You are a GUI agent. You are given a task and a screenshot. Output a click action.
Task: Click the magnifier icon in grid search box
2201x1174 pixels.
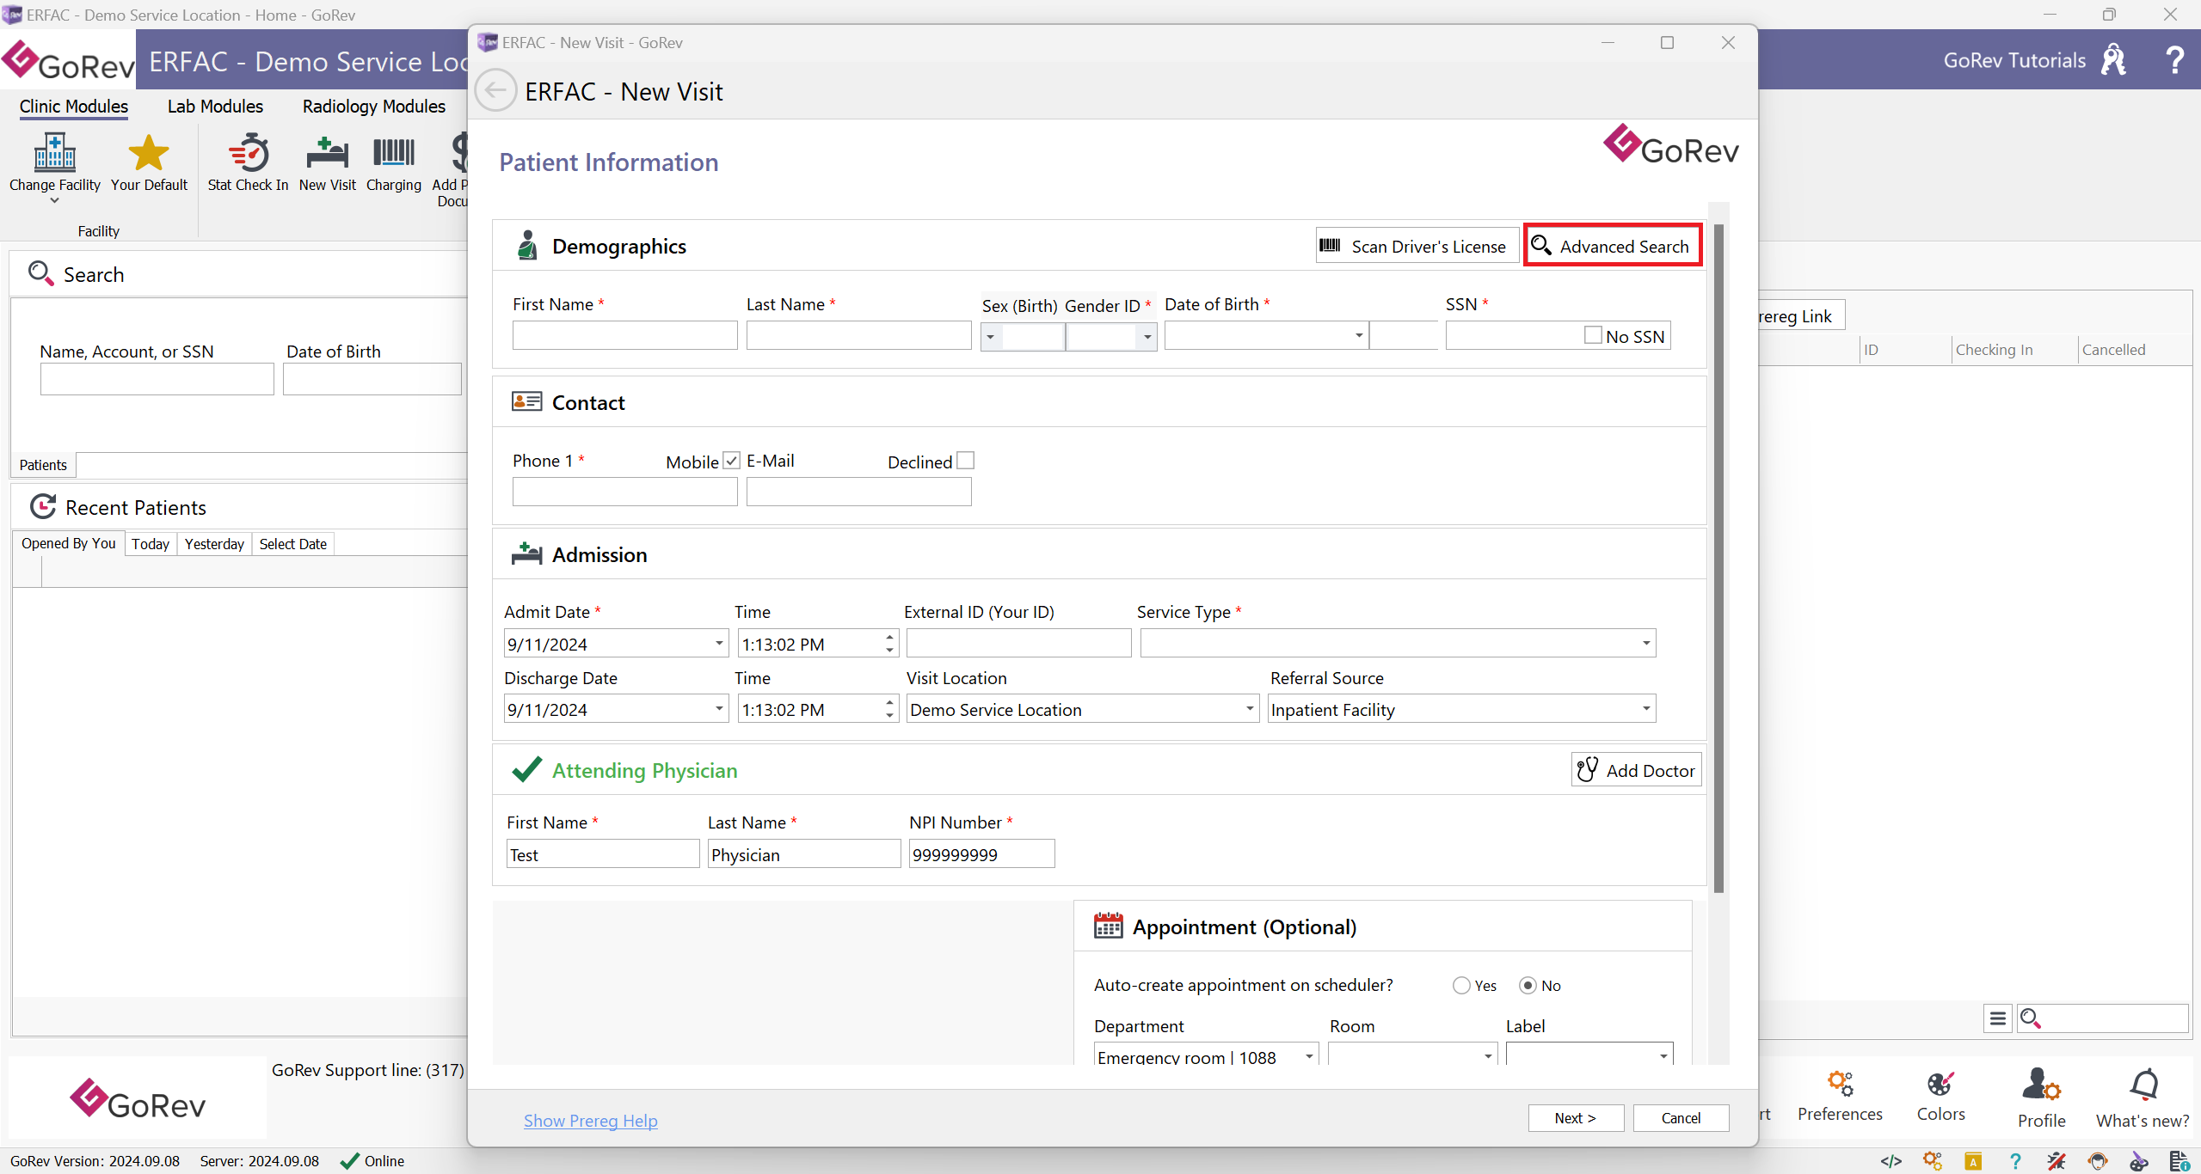coord(2030,1018)
